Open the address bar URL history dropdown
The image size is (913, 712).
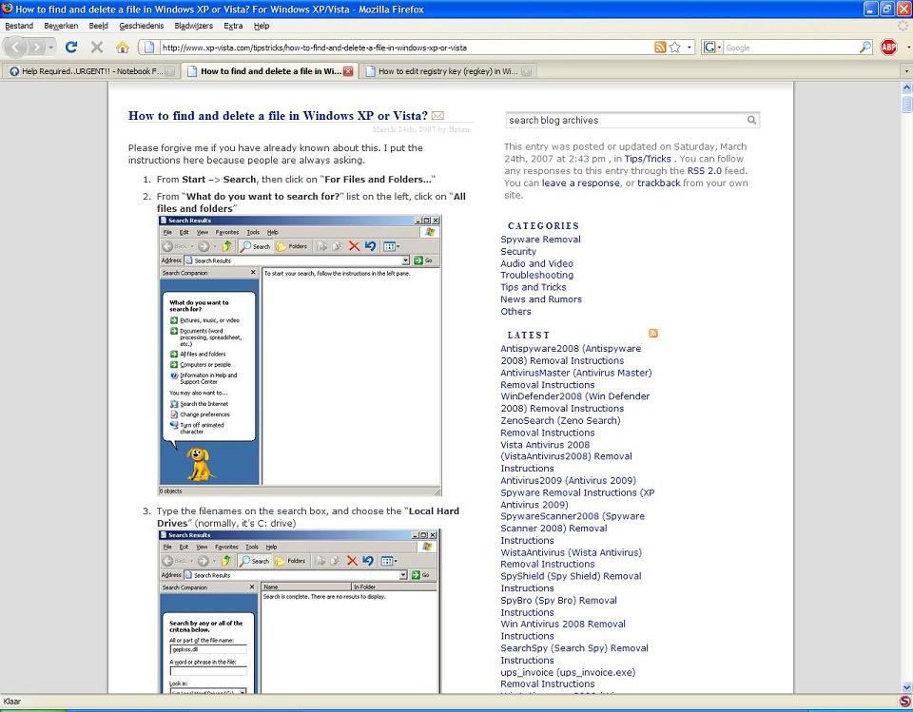[x=690, y=48]
